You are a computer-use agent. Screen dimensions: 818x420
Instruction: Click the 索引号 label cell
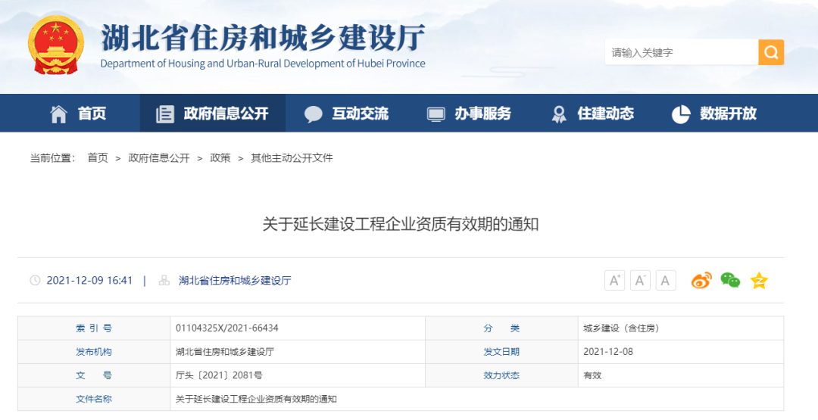click(94, 328)
